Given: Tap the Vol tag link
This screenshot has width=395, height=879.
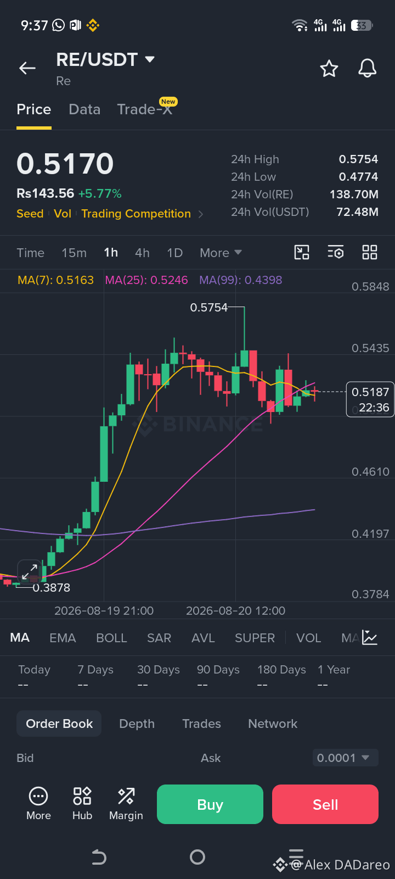Looking at the screenshot, I should coord(63,214).
